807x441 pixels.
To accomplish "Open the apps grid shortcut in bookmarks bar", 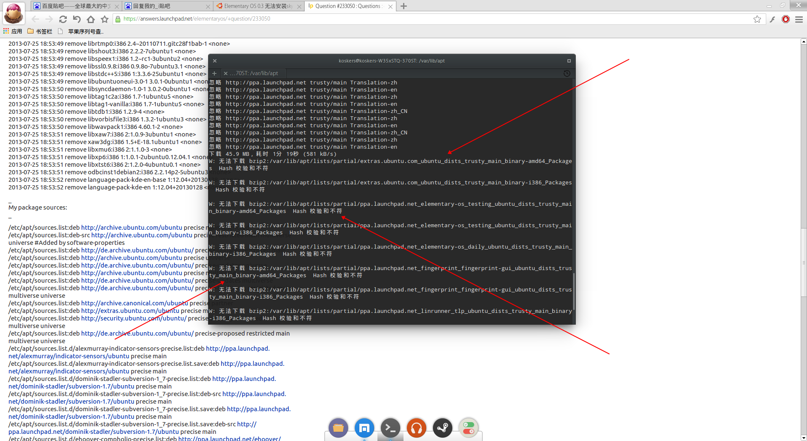I will click(x=13, y=31).
